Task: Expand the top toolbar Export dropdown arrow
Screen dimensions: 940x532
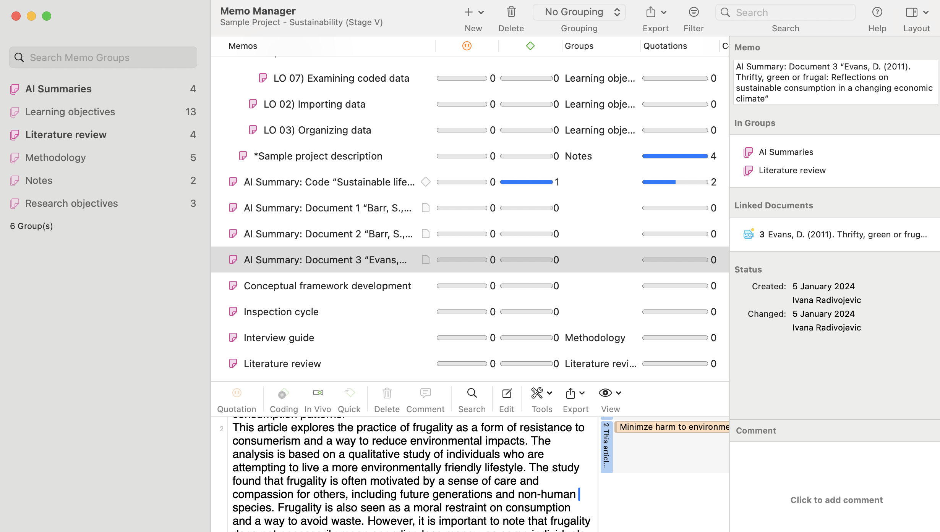Action: pos(664,13)
